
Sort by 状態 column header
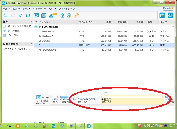point(151,22)
